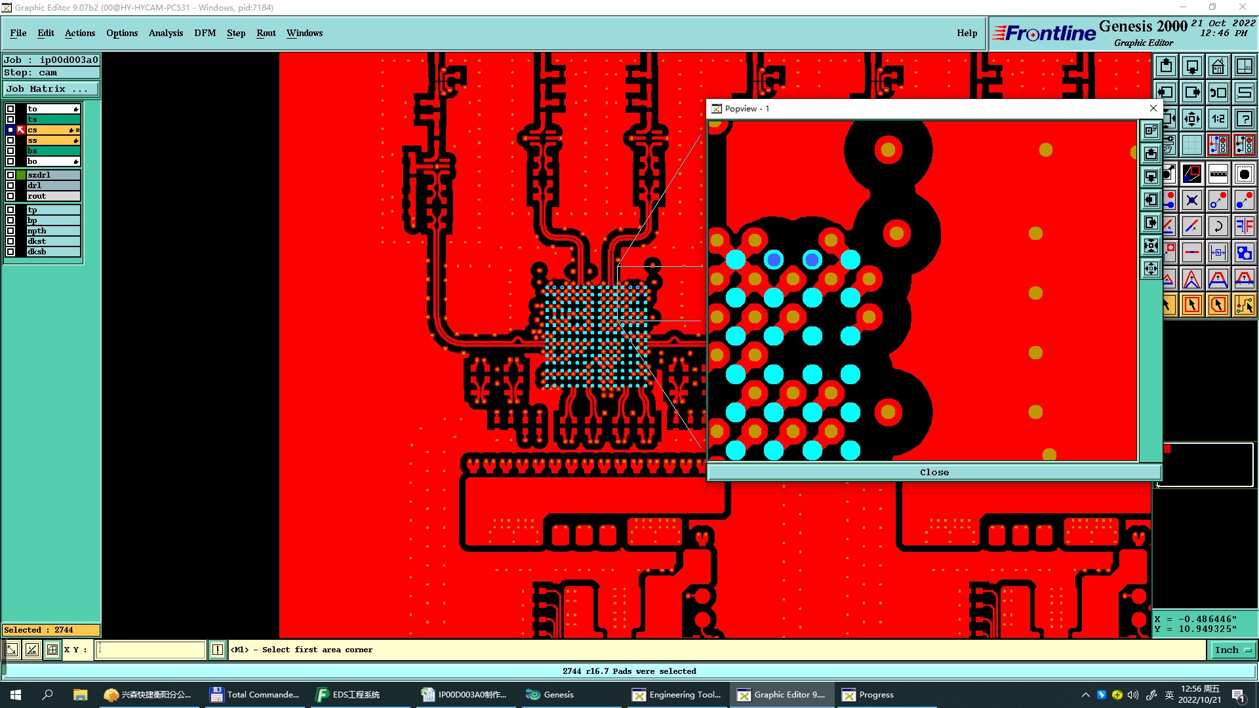1259x708 pixels.
Task: Click the Home view icon
Action: pyautogui.click(x=1218, y=66)
